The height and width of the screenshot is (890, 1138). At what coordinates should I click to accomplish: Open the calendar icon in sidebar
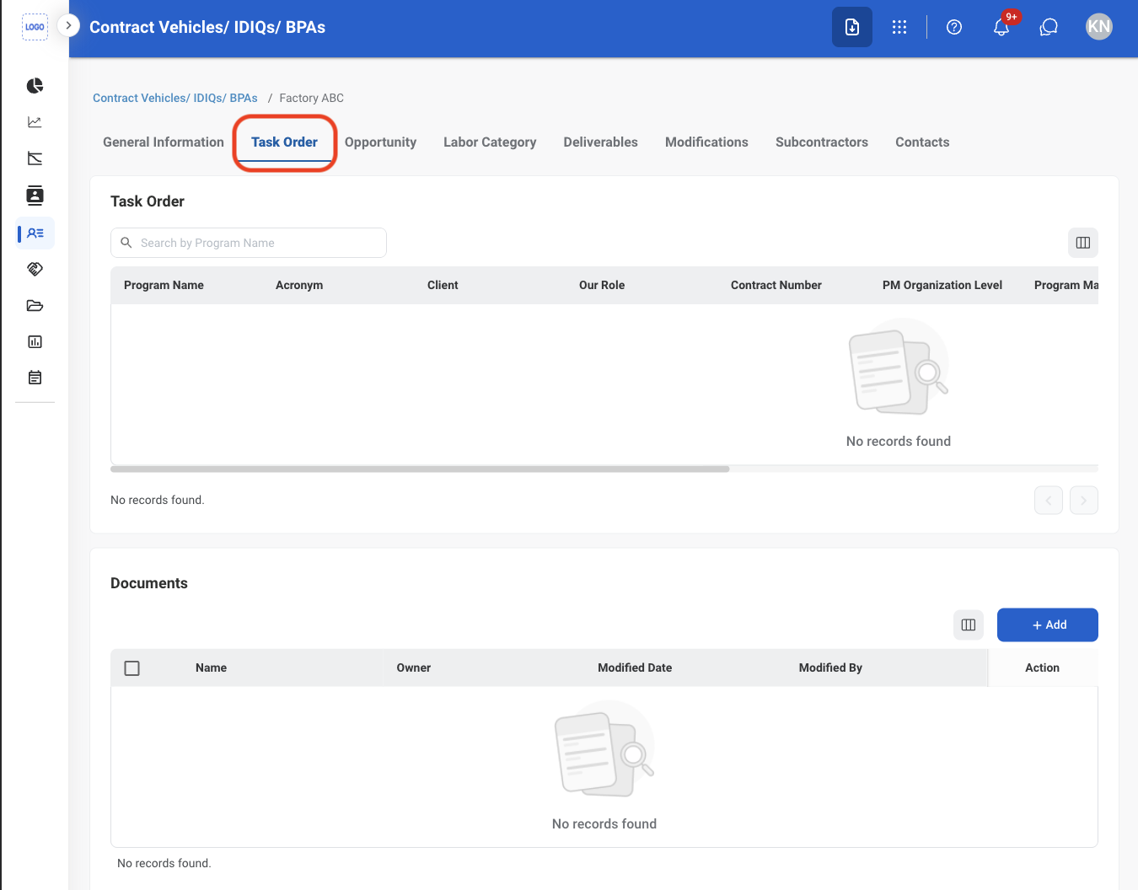pos(35,378)
